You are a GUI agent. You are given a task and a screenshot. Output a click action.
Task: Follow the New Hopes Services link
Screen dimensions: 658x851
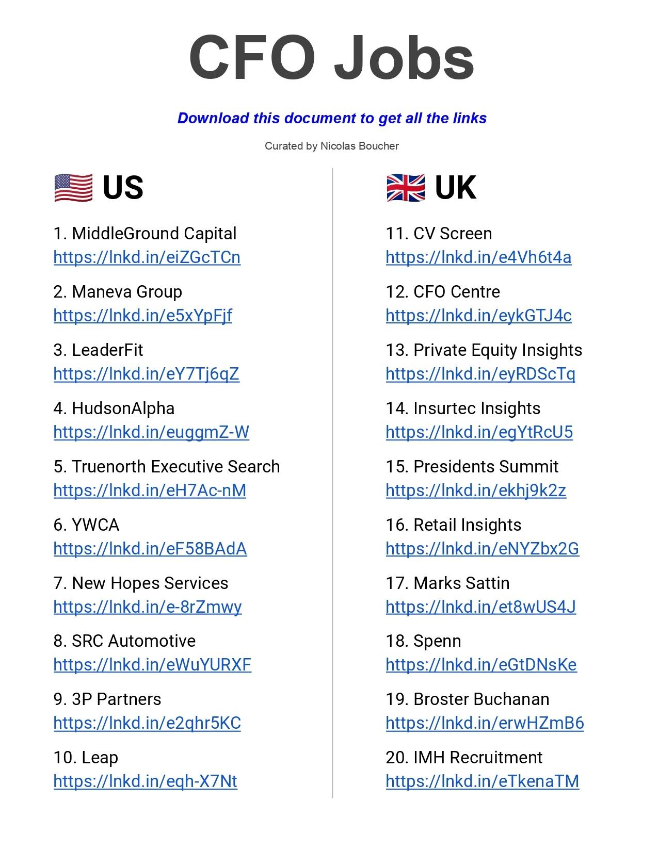148,607
